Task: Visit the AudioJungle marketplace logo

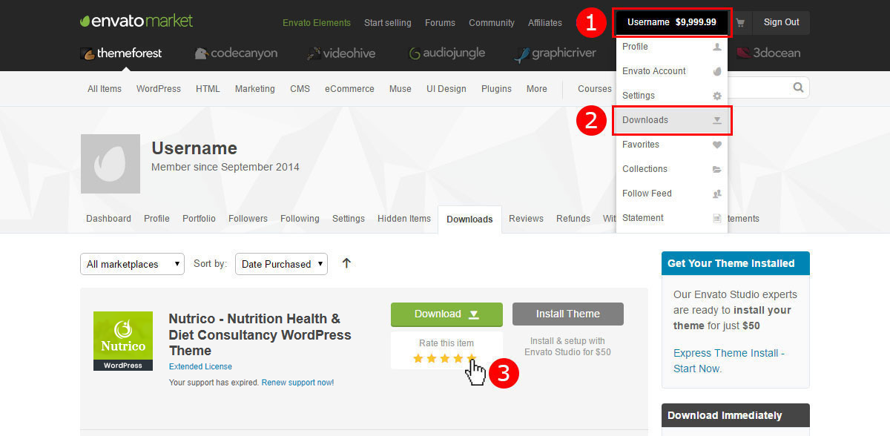Action: point(446,53)
